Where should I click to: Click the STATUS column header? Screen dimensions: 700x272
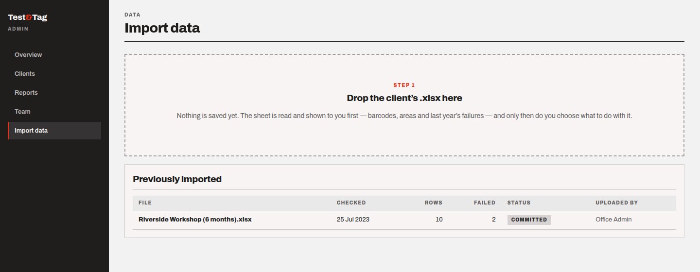tap(519, 203)
